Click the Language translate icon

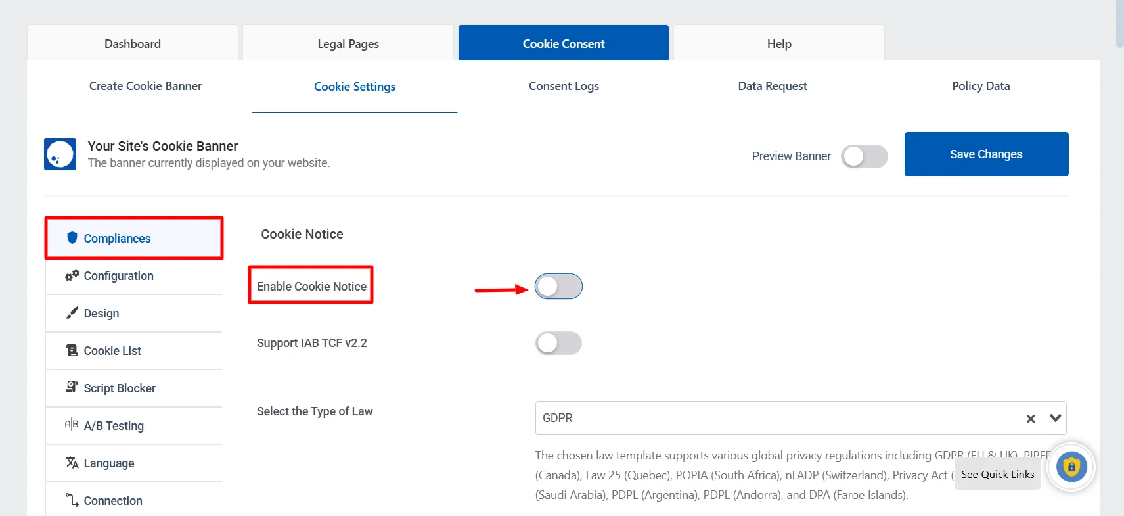(72, 462)
